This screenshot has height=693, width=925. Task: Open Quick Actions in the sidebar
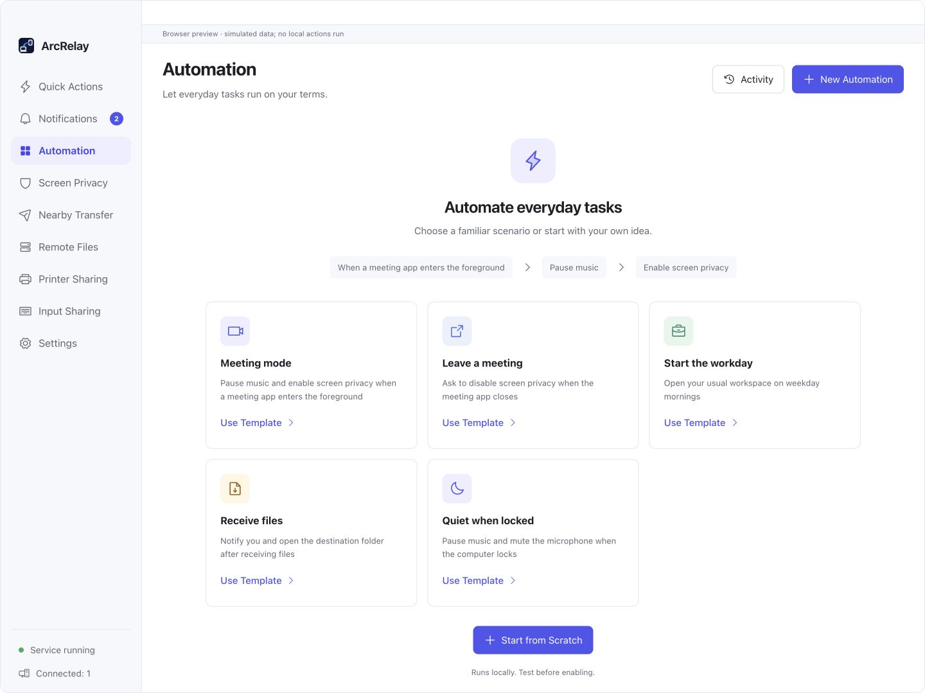click(71, 87)
